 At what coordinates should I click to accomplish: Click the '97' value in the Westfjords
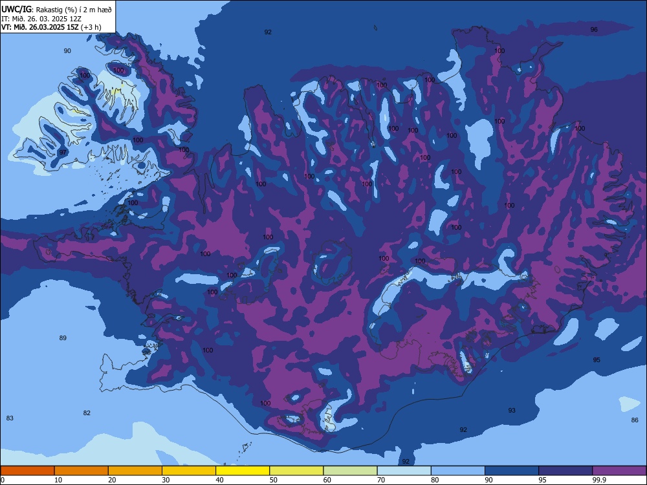(63, 152)
